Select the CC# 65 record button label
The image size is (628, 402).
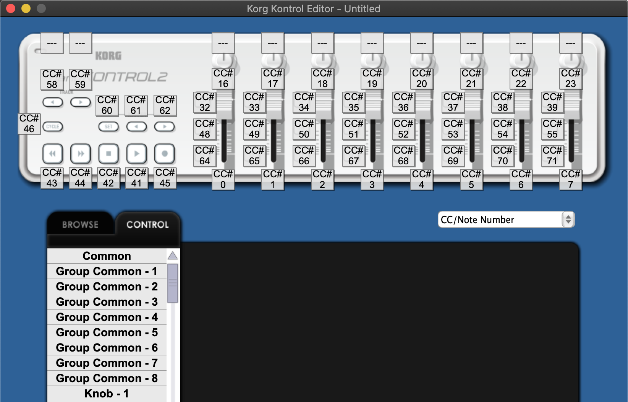click(254, 156)
